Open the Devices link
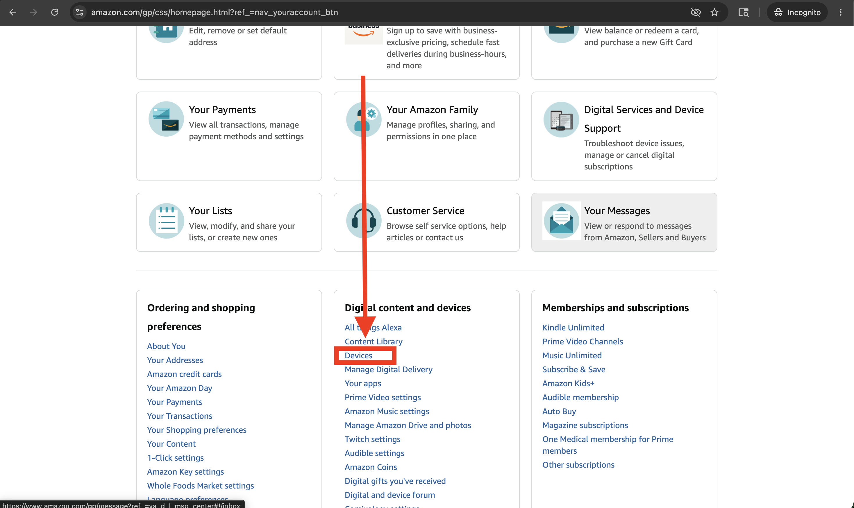The image size is (854, 508). 358,356
